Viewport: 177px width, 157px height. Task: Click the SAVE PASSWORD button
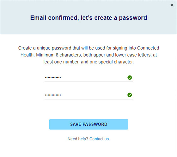[88, 124]
